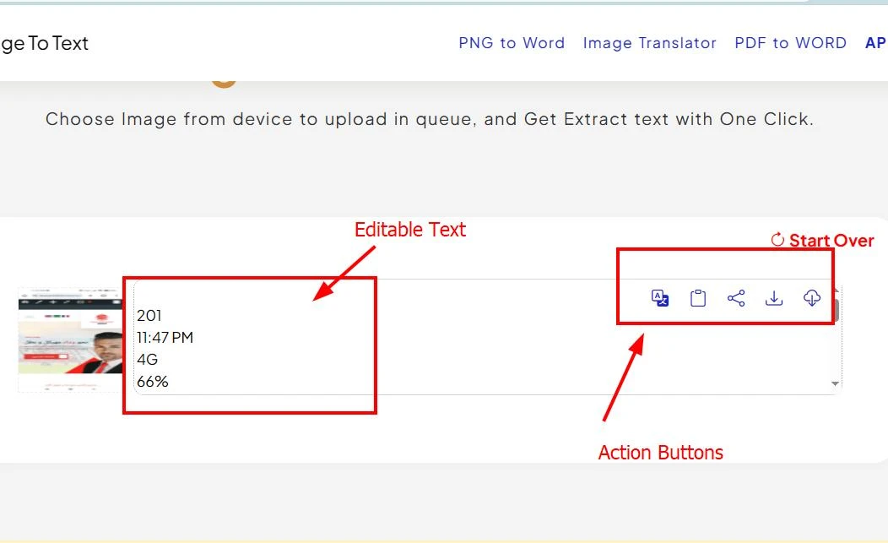The height and width of the screenshot is (543, 888).
Task: Click the '11:47 PM' line in the text box
Action: pos(165,338)
